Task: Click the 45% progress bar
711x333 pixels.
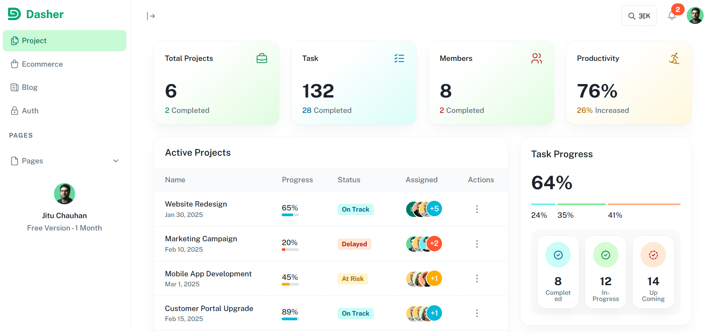Action: 290,284
